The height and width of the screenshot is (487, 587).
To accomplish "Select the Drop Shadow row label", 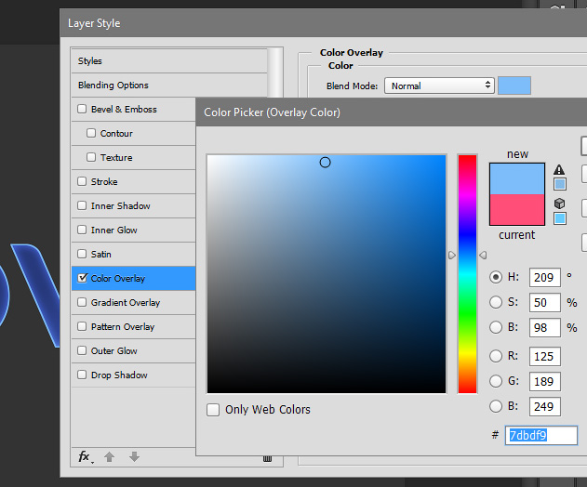I will point(119,375).
